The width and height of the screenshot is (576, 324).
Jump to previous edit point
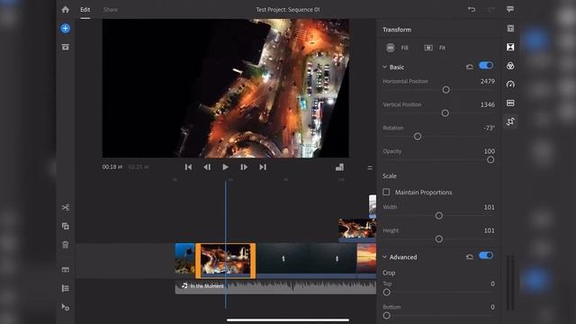(x=188, y=167)
